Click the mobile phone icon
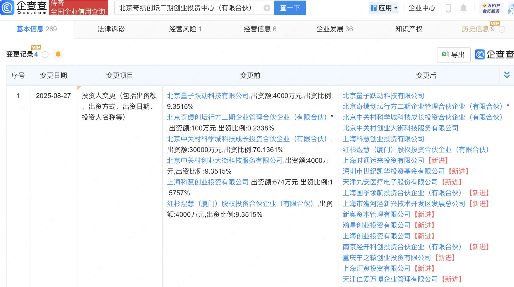514x287 pixels. point(448,8)
